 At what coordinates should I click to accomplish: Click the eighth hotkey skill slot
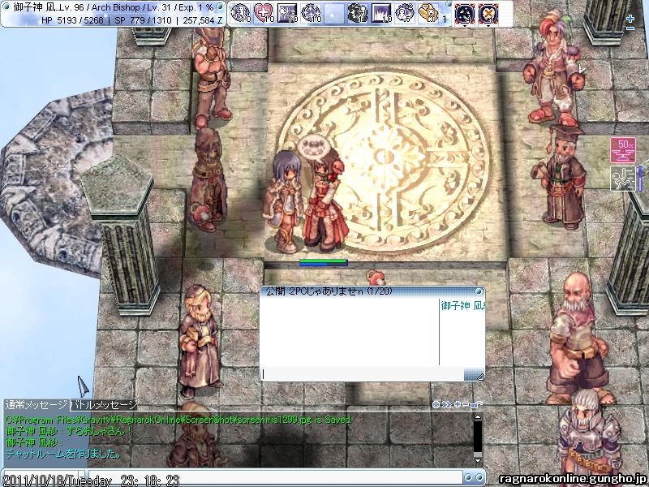click(404, 13)
